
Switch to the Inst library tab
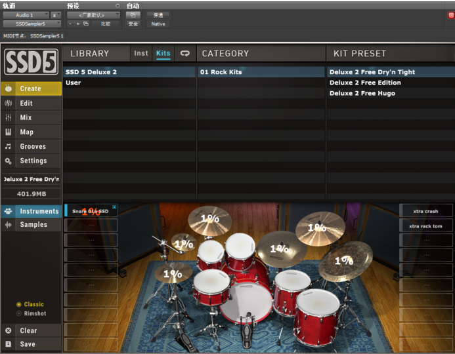[x=141, y=53]
